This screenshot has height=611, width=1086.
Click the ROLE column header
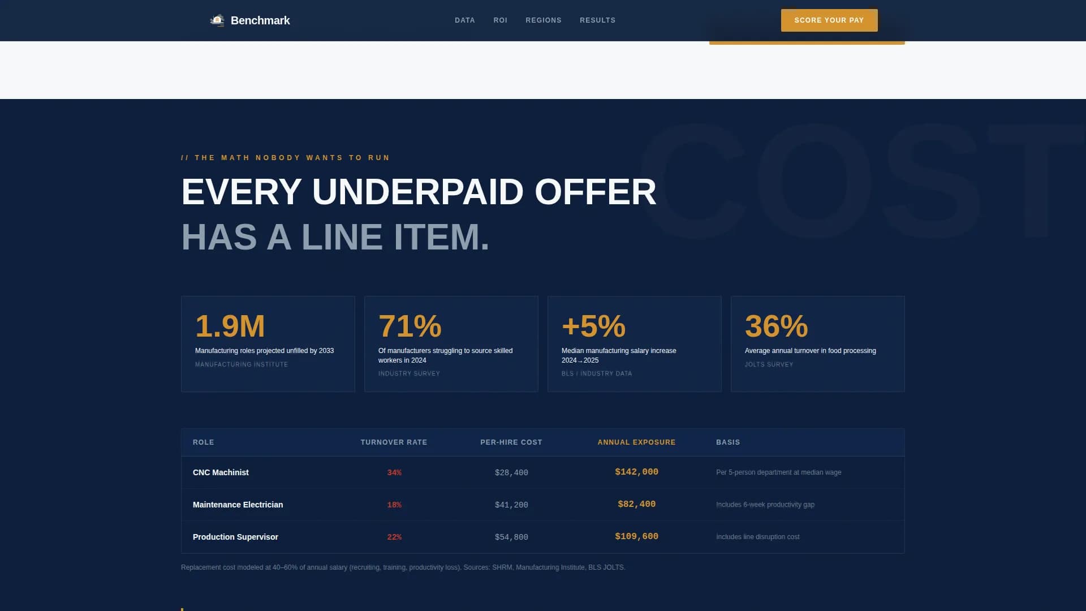[x=204, y=442]
